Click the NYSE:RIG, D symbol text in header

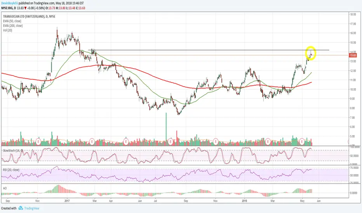9,8
